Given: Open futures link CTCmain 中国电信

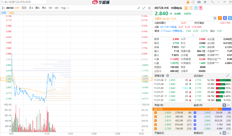Looking at the screenshot, I should pos(172,31).
